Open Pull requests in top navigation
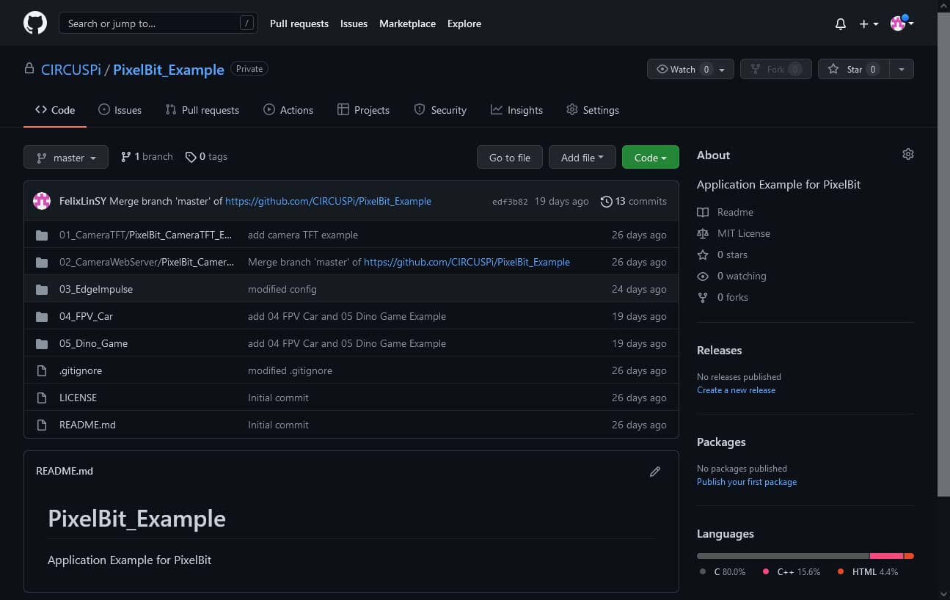The width and height of the screenshot is (950, 600). pyautogui.click(x=299, y=23)
